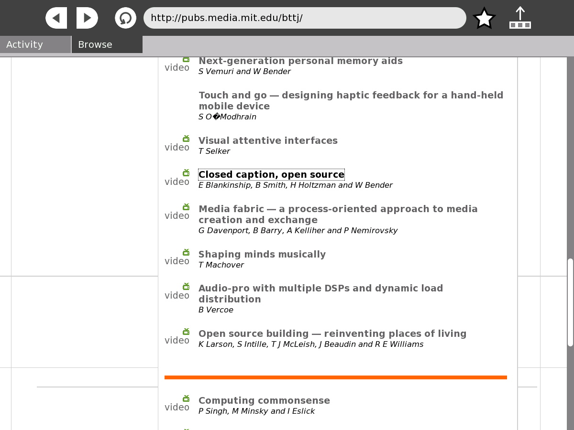Screen dimensions: 574x430
Task: Click the share/upload icon in the toolbar
Action: (x=520, y=18)
